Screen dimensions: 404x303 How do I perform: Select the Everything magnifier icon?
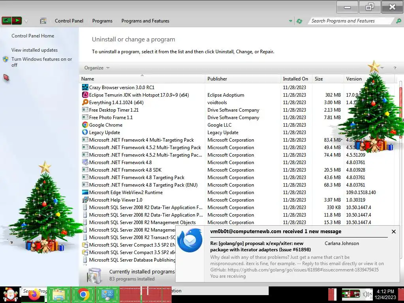point(85,102)
